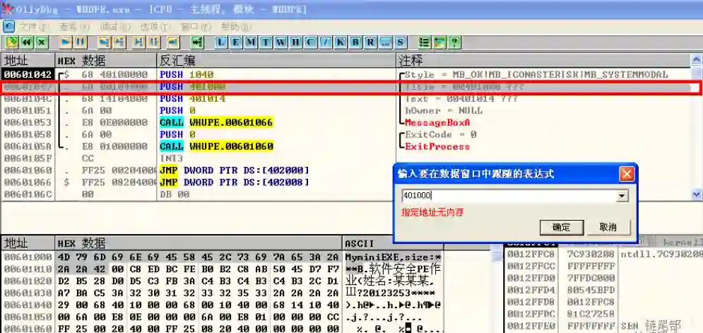Open the 帮助 (Help) menu
This screenshot has height=333, width=703.
(x=236, y=26)
